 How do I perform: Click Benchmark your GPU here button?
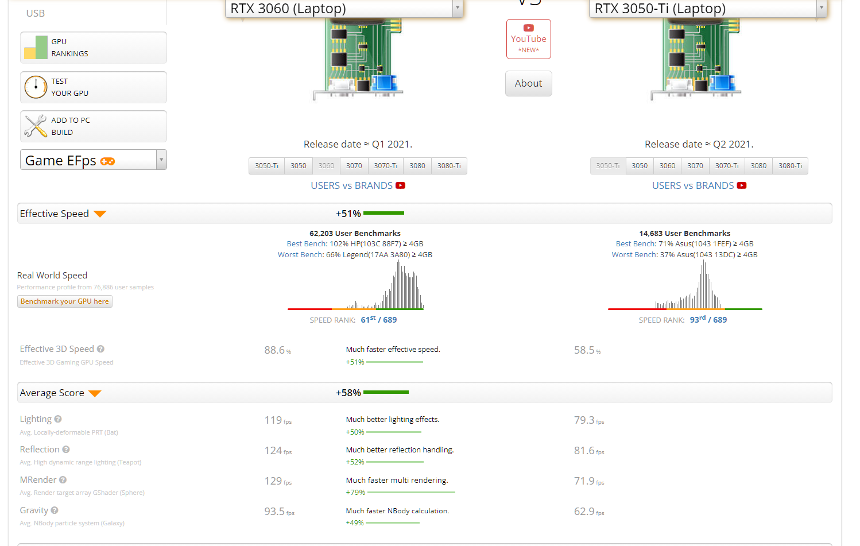click(x=65, y=301)
